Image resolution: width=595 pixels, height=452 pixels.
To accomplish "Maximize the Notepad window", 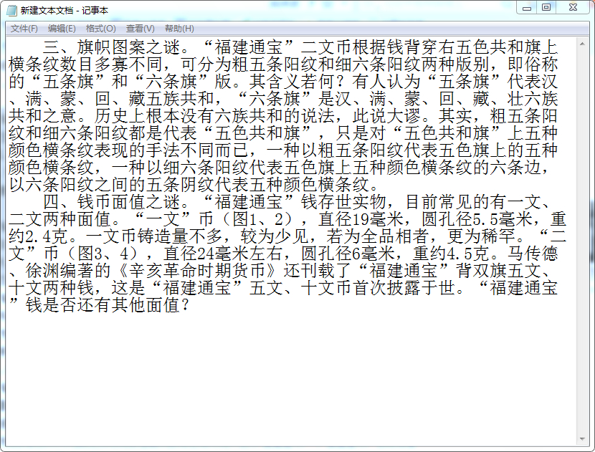I will (546, 8).
